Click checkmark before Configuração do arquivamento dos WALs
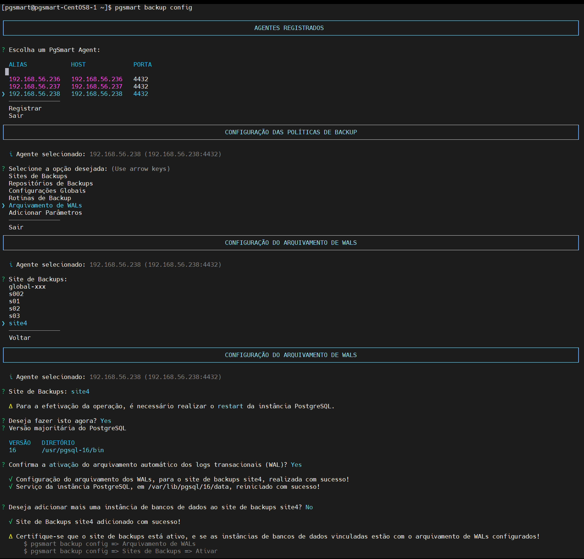Image resolution: width=584 pixels, height=559 pixels. tap(11, 479)
